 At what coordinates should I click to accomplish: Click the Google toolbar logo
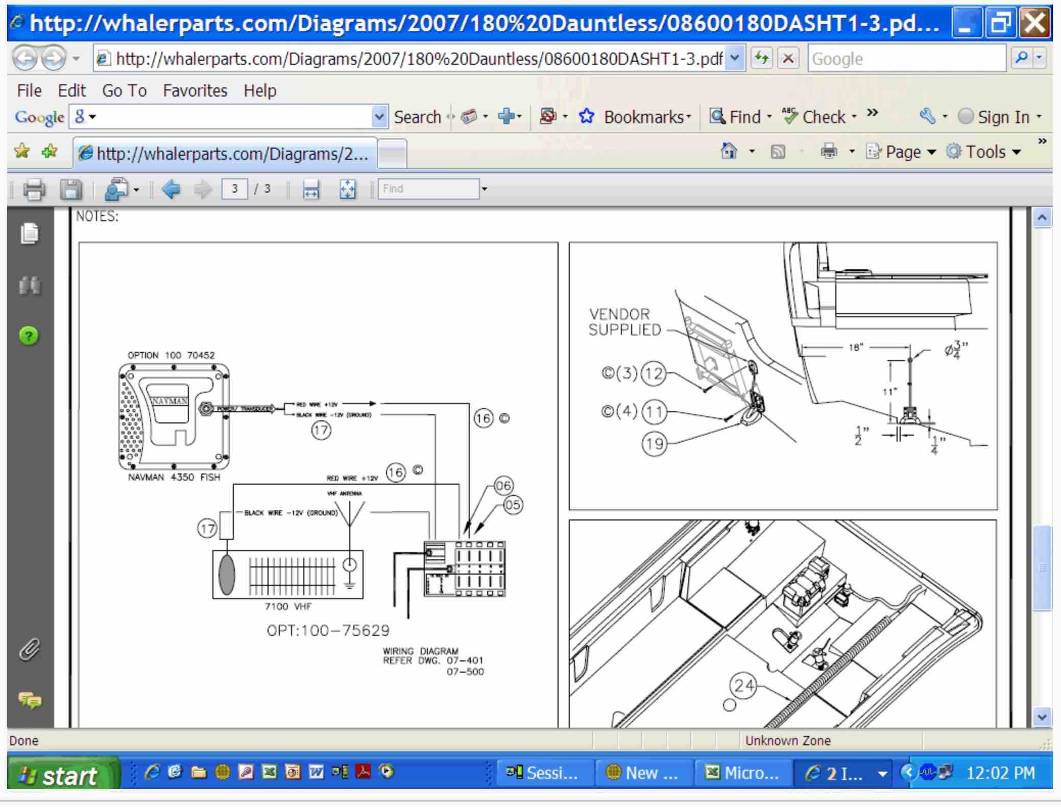tap(39, 117)
